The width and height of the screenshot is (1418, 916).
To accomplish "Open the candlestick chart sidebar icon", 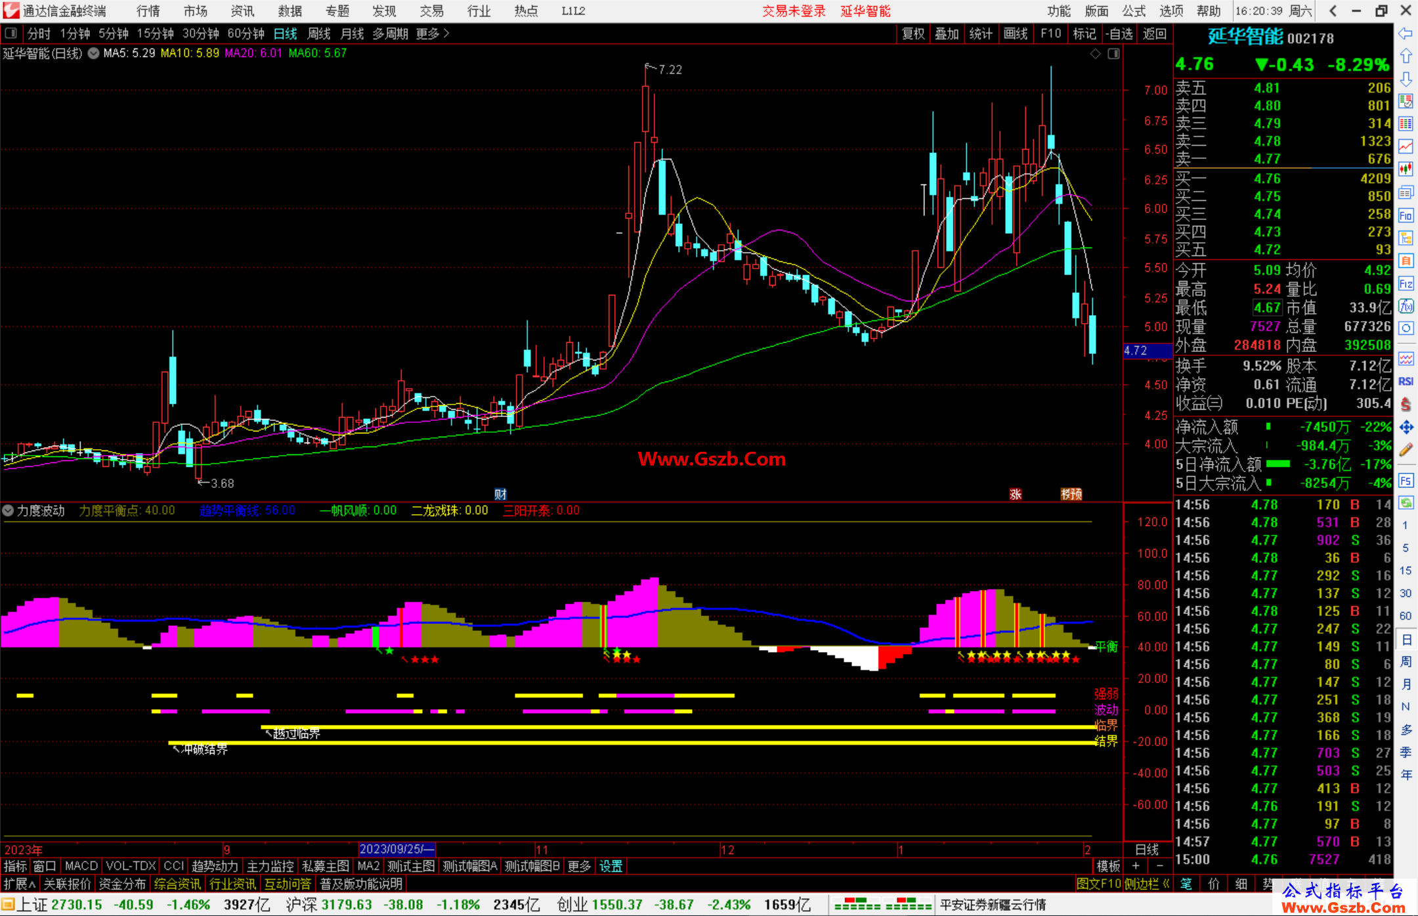I will 1406,169.
